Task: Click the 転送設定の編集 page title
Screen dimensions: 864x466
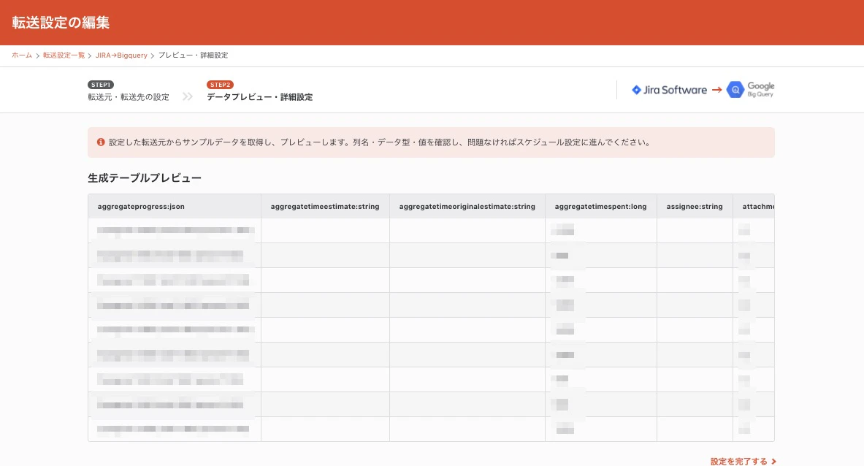Action: [61, 23]
